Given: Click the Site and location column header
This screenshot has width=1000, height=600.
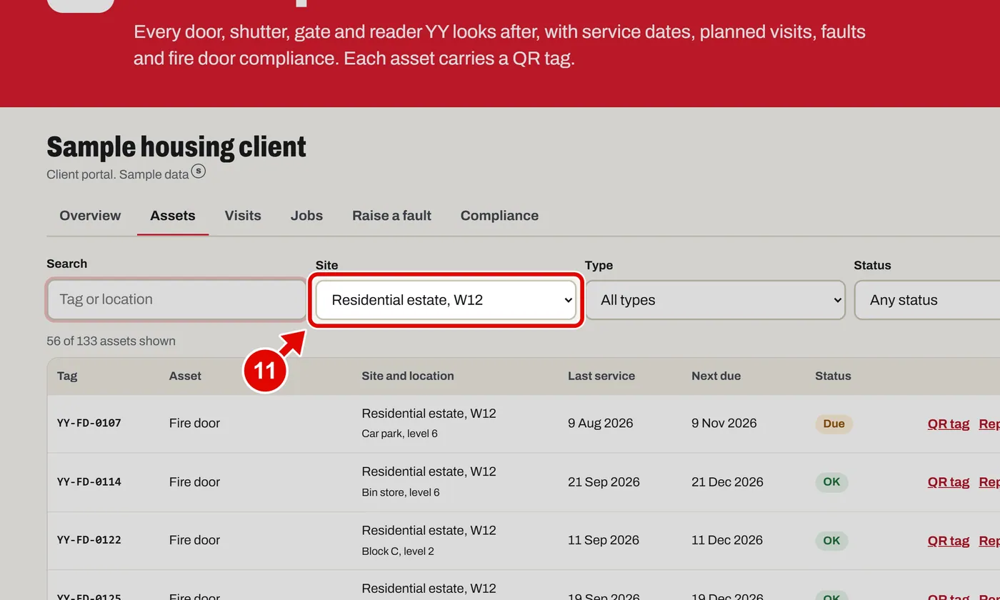Looking at the screenshot, I should [408, 376].
